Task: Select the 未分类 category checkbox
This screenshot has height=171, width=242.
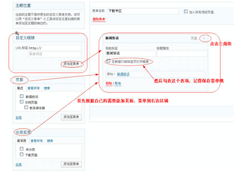Action: point(21,149)
